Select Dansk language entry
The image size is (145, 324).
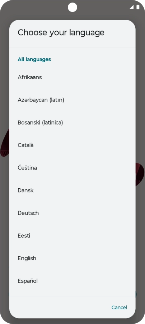(72, 190)
